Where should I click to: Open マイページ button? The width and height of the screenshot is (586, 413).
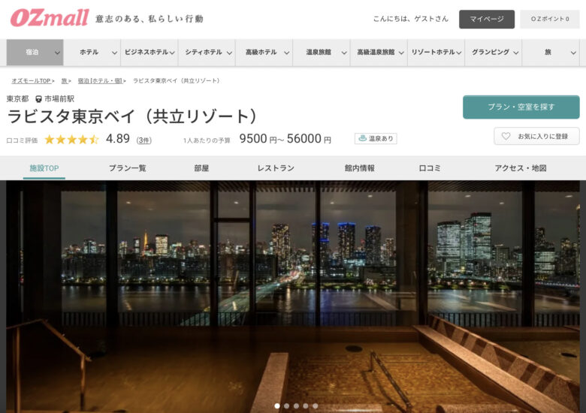click(487, 19)
